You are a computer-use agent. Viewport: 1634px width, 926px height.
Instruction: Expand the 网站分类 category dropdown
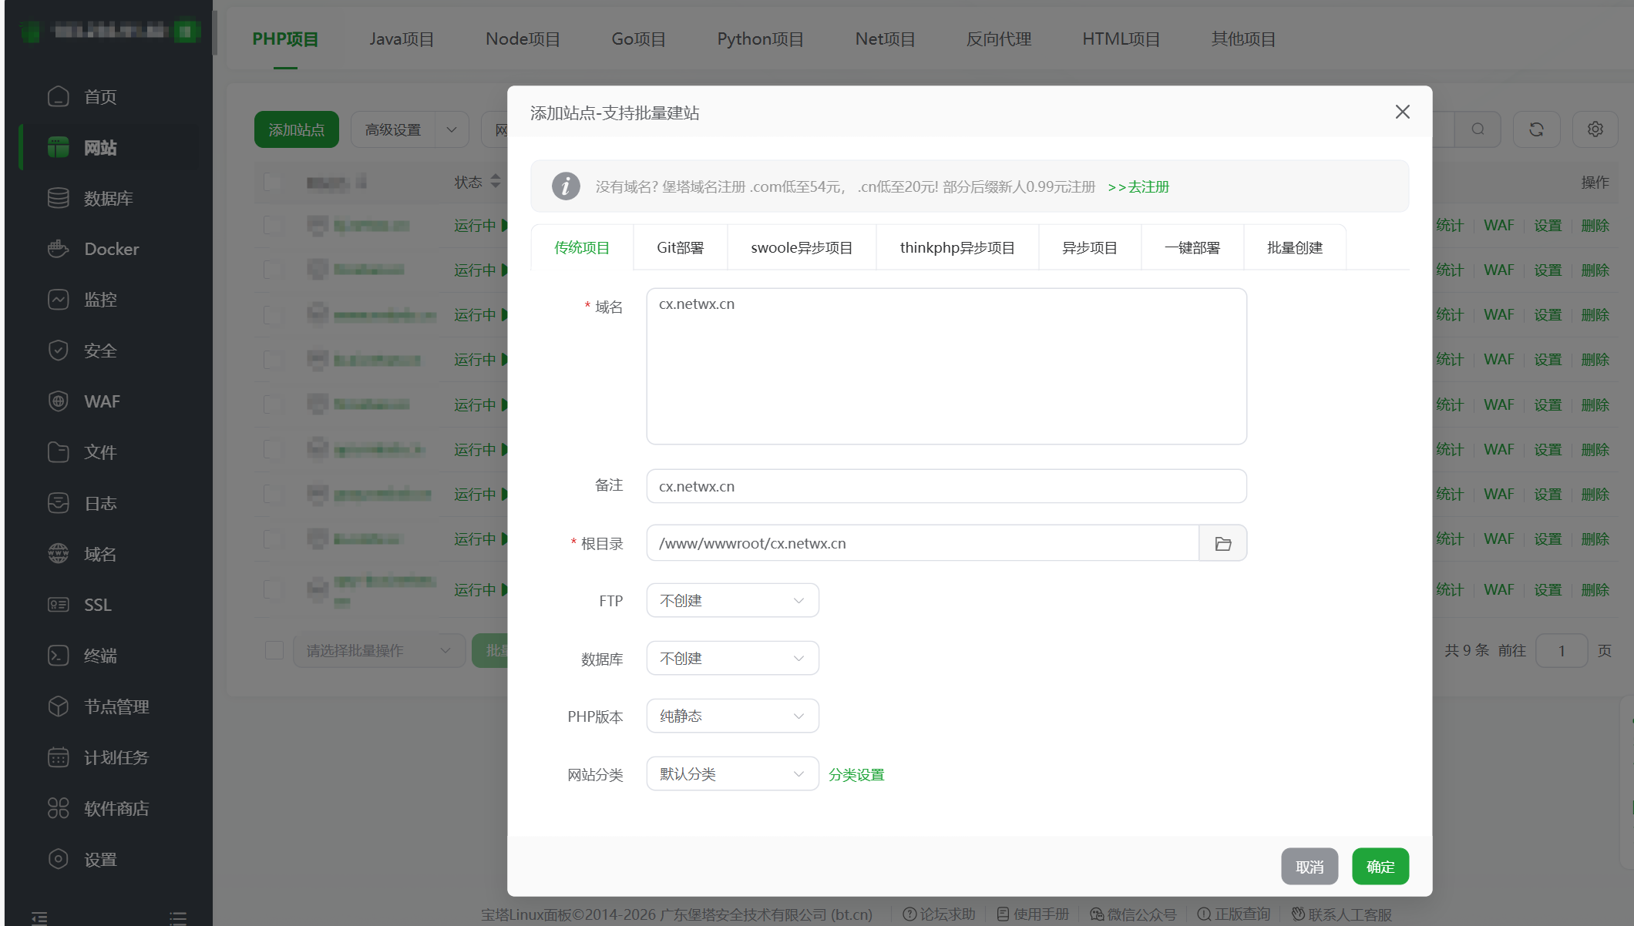731,773
